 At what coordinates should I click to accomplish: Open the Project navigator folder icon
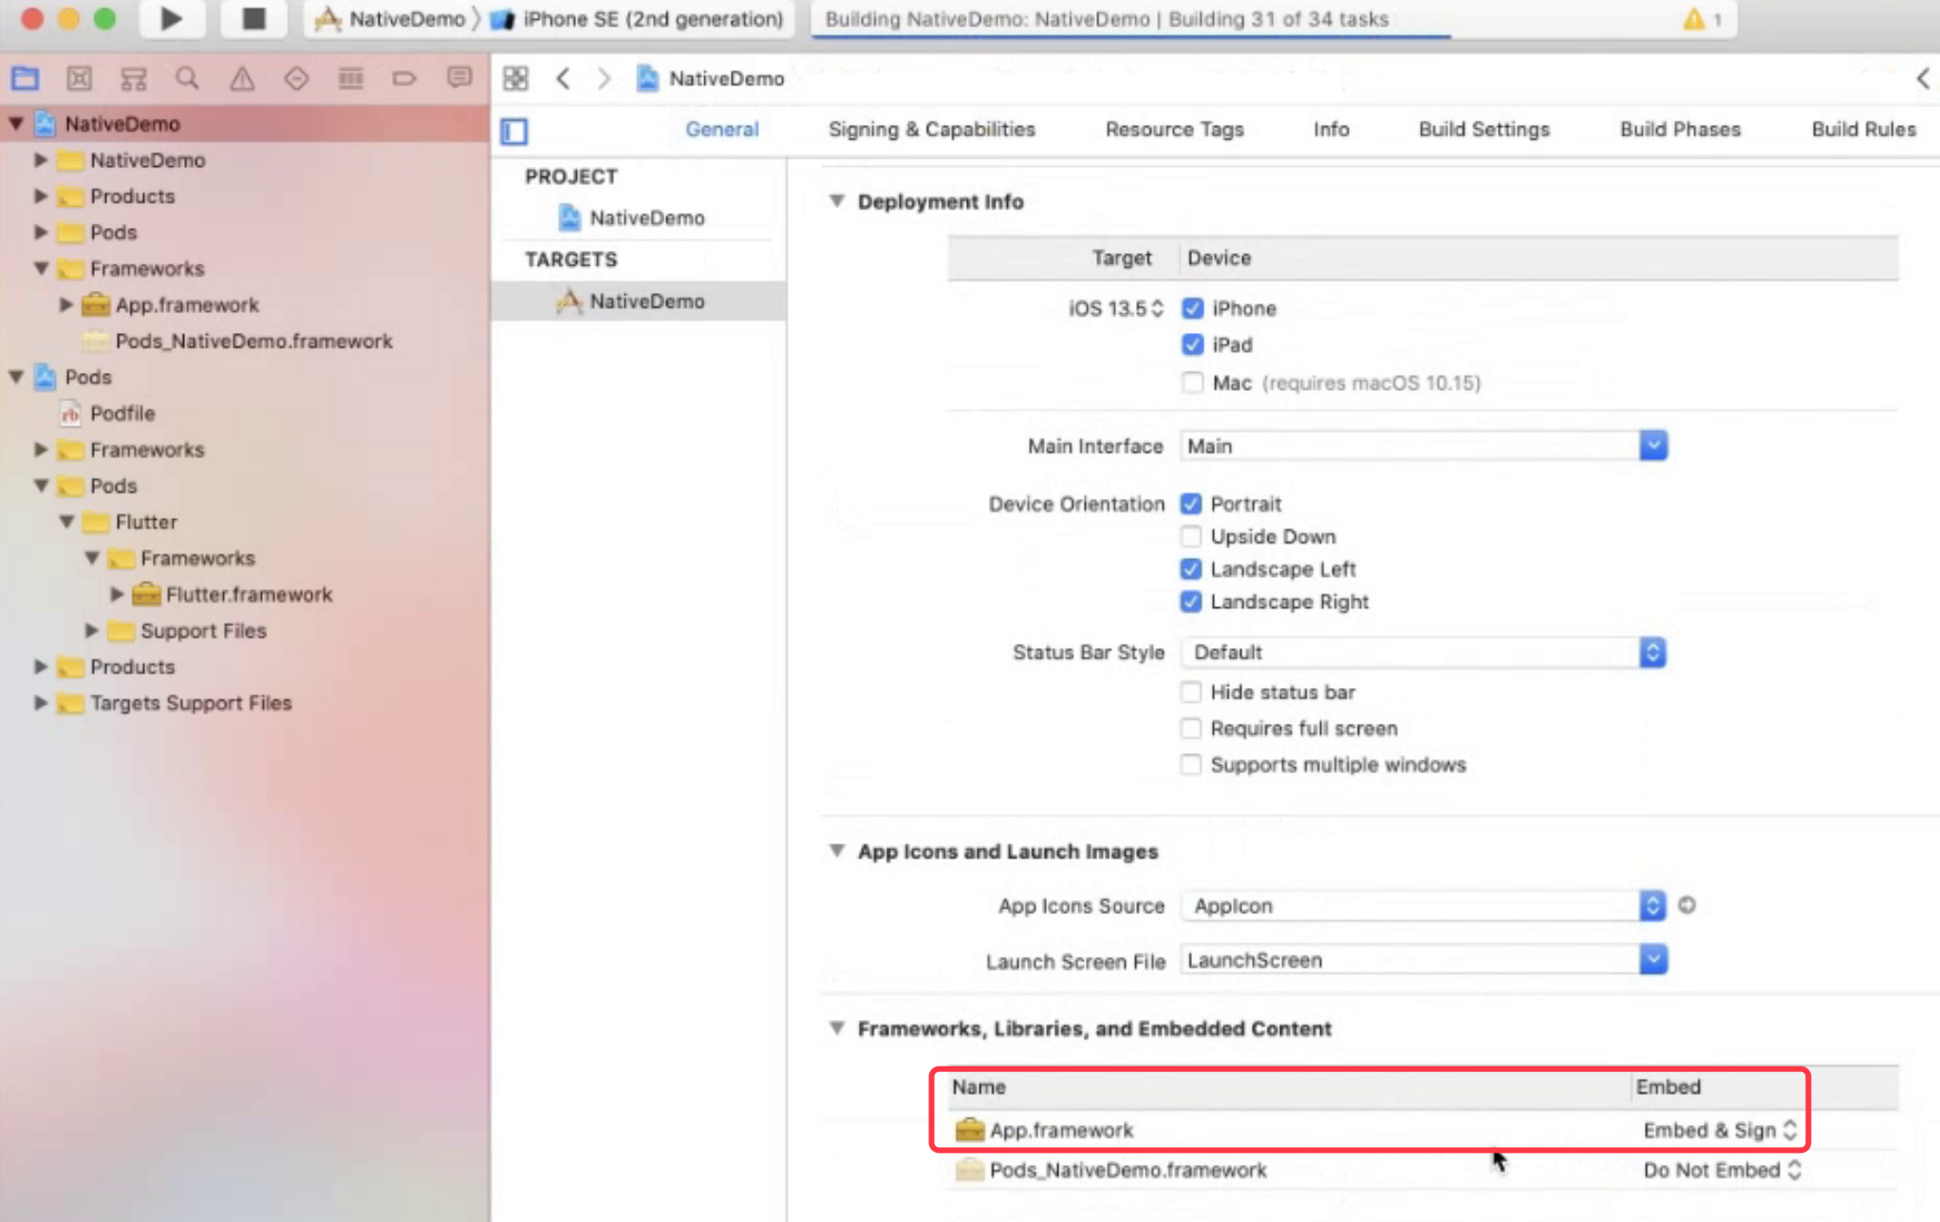coord(26,78)
